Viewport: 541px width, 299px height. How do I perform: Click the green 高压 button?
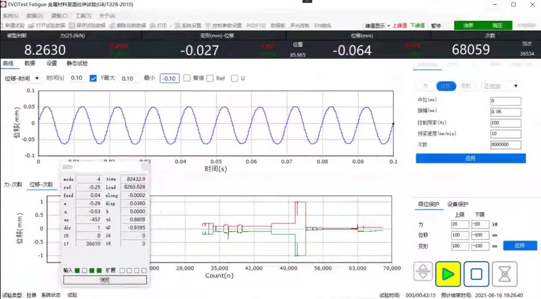[497, 26]
